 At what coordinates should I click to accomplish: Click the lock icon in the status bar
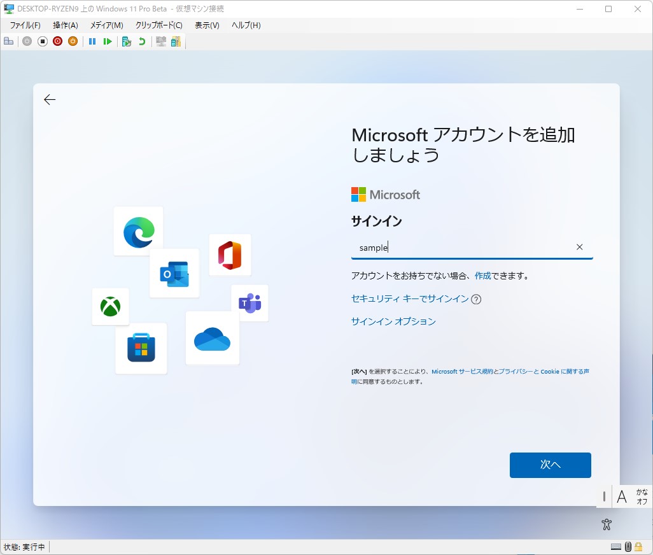[x=638, y=546]
